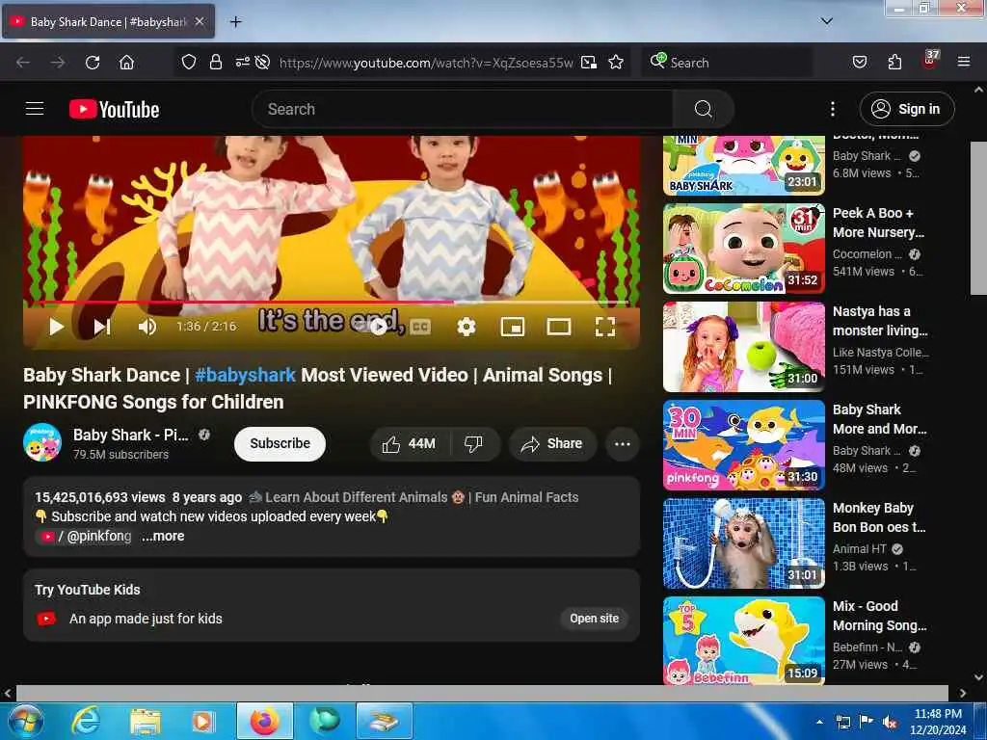
Task: Click Open site for YouTube Kids
Action: [x=594, y=619]
